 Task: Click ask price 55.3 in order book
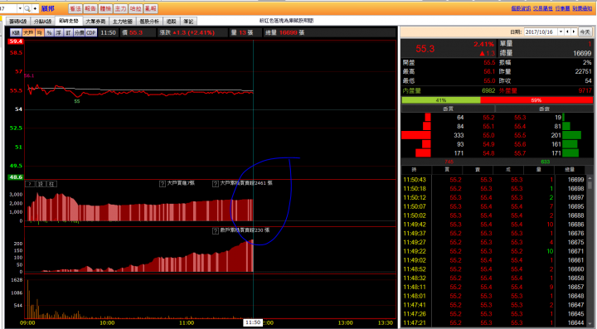point(520,118)
